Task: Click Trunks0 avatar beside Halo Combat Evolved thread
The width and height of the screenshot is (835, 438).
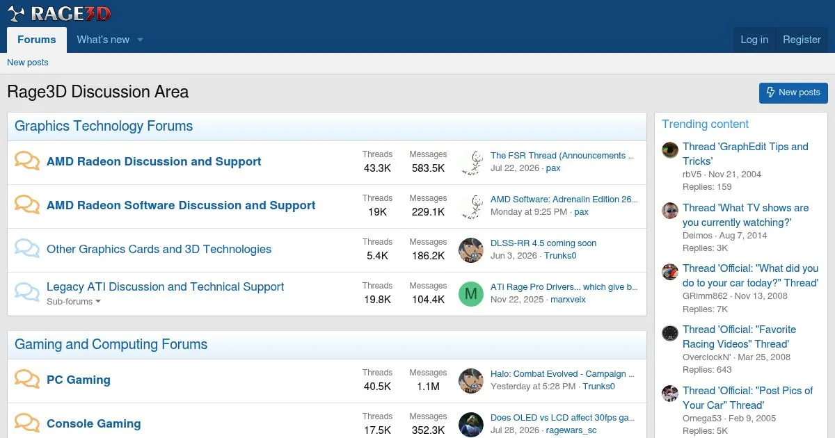Action: [471, 380]
